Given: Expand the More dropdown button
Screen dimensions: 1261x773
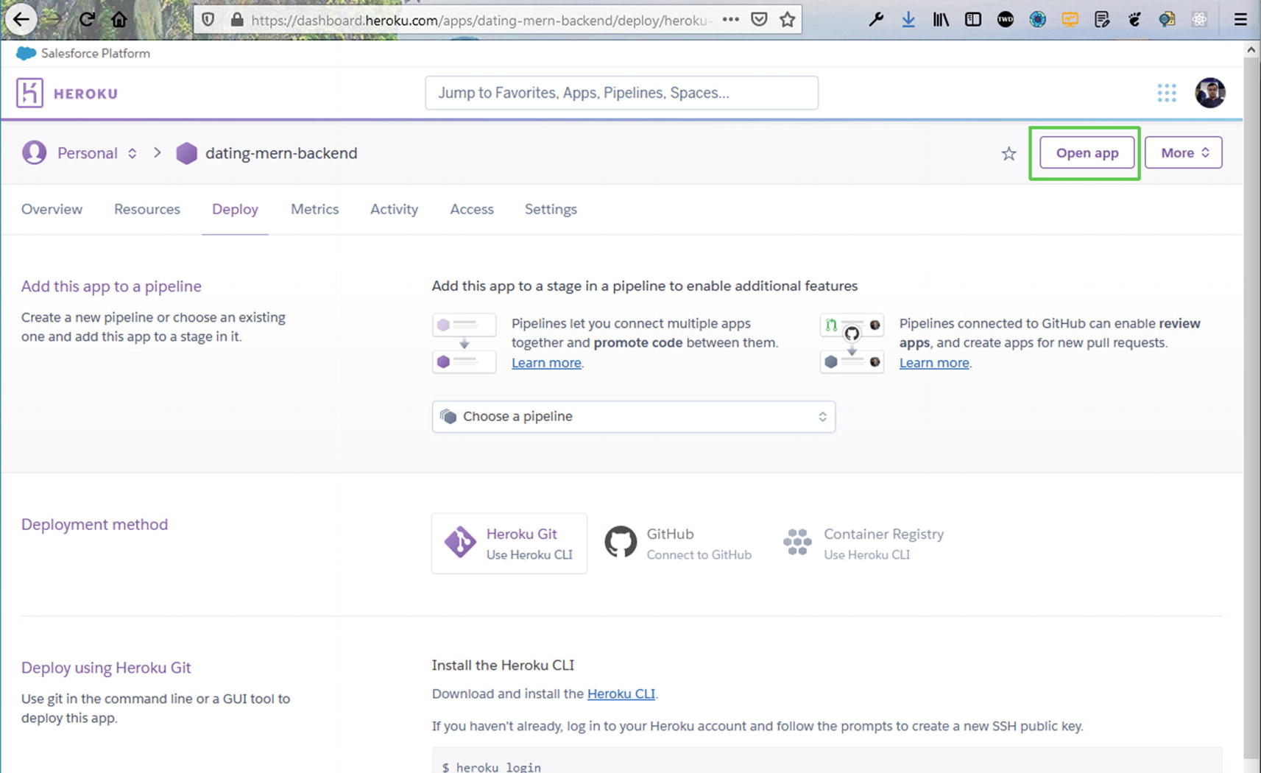Looking at the screenshot, I should pos(1183,152).
